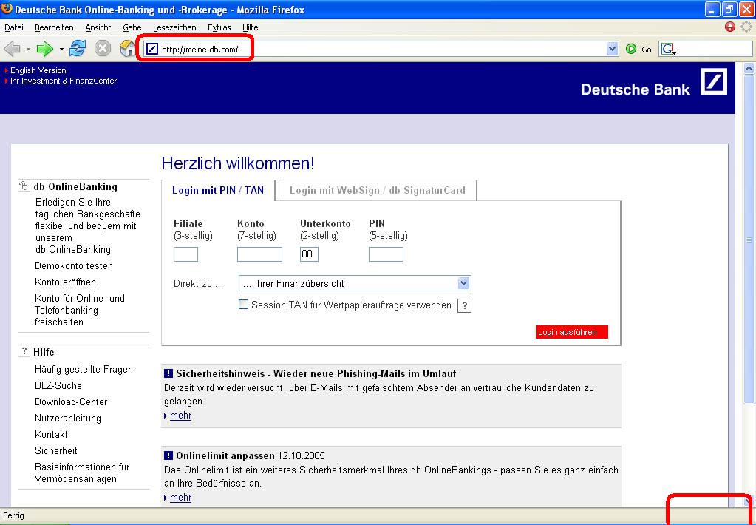Click into the Konto input field
This screenshot has width=756, height=525.
point(259,254)
